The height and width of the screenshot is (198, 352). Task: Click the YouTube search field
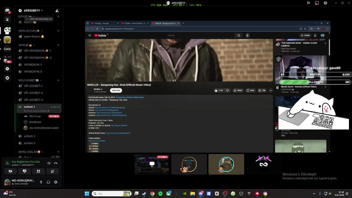click(201, 35)
